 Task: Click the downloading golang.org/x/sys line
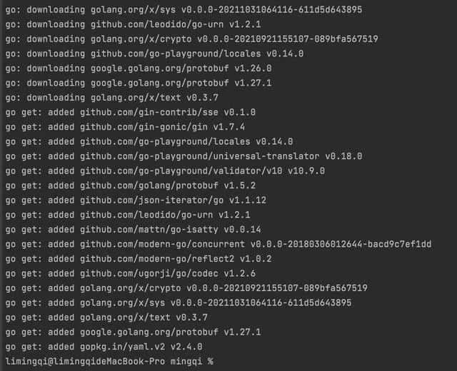coord(184,9)
